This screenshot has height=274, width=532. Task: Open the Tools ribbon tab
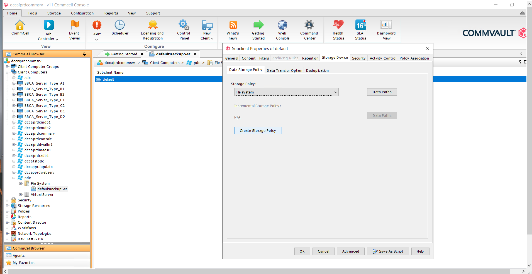[32, 13]
